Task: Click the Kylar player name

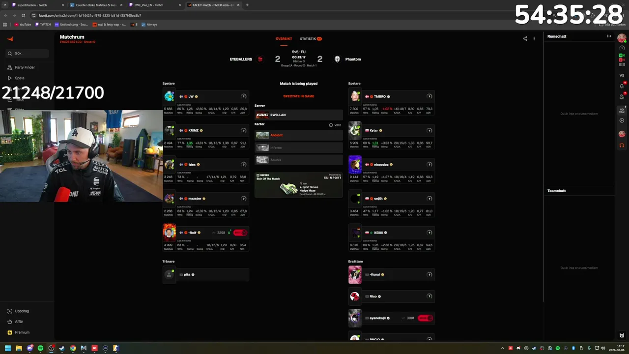Action: 374,130
